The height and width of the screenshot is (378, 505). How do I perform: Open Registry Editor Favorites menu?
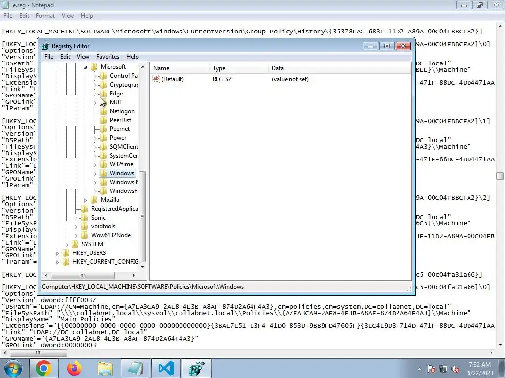[x=108, y=57]
